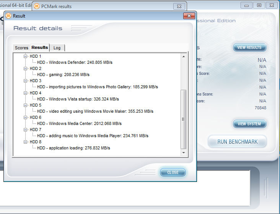Image resolution: width=280 pixels, height=214 pixels.
Task: Open the Log tab
Action: tap(57, 48)
